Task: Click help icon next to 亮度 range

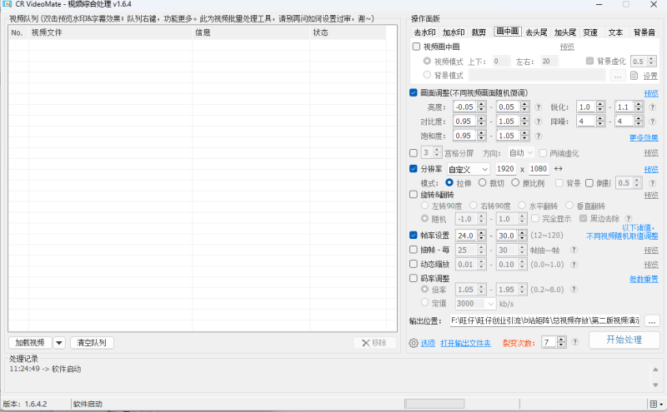Action: 538,107
